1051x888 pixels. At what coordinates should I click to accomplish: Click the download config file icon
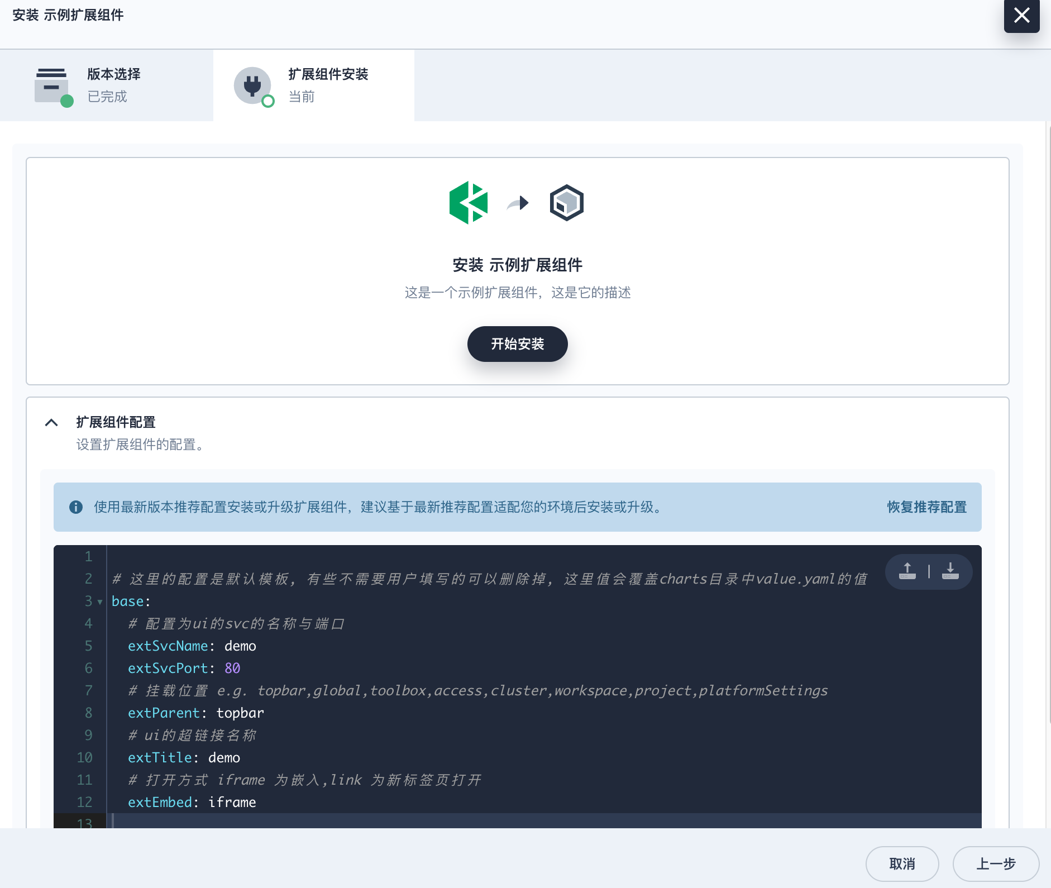(950, 571)
